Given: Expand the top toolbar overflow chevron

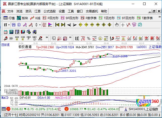Looking at the screenshot, I should pos(160,17).
